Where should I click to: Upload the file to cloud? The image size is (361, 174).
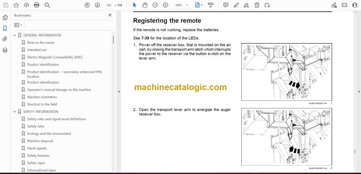tap(26, 5)
